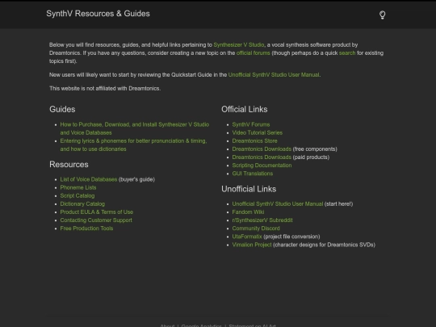
Task: Open Dreamtonics Downloads for free components
Action: coord(262,149)
